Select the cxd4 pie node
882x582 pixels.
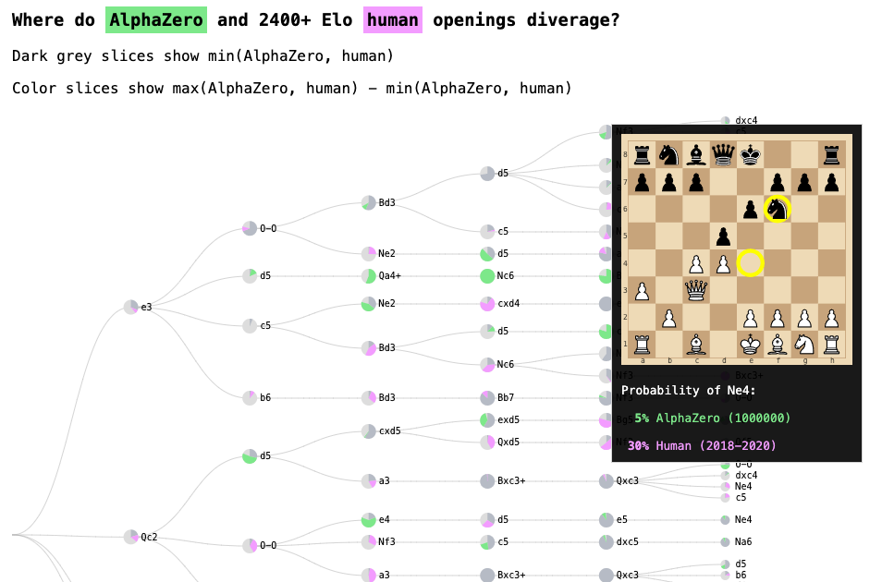(x=487, y=304)
